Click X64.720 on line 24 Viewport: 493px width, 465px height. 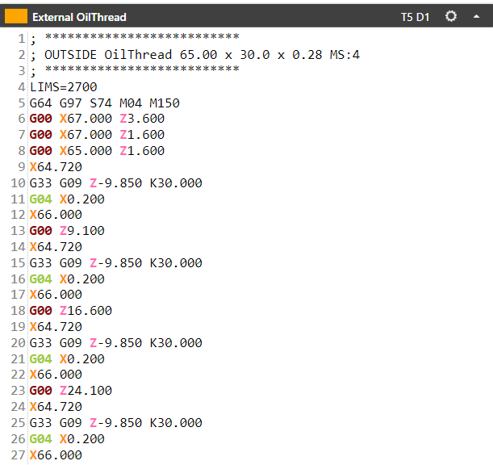[56, 407]
